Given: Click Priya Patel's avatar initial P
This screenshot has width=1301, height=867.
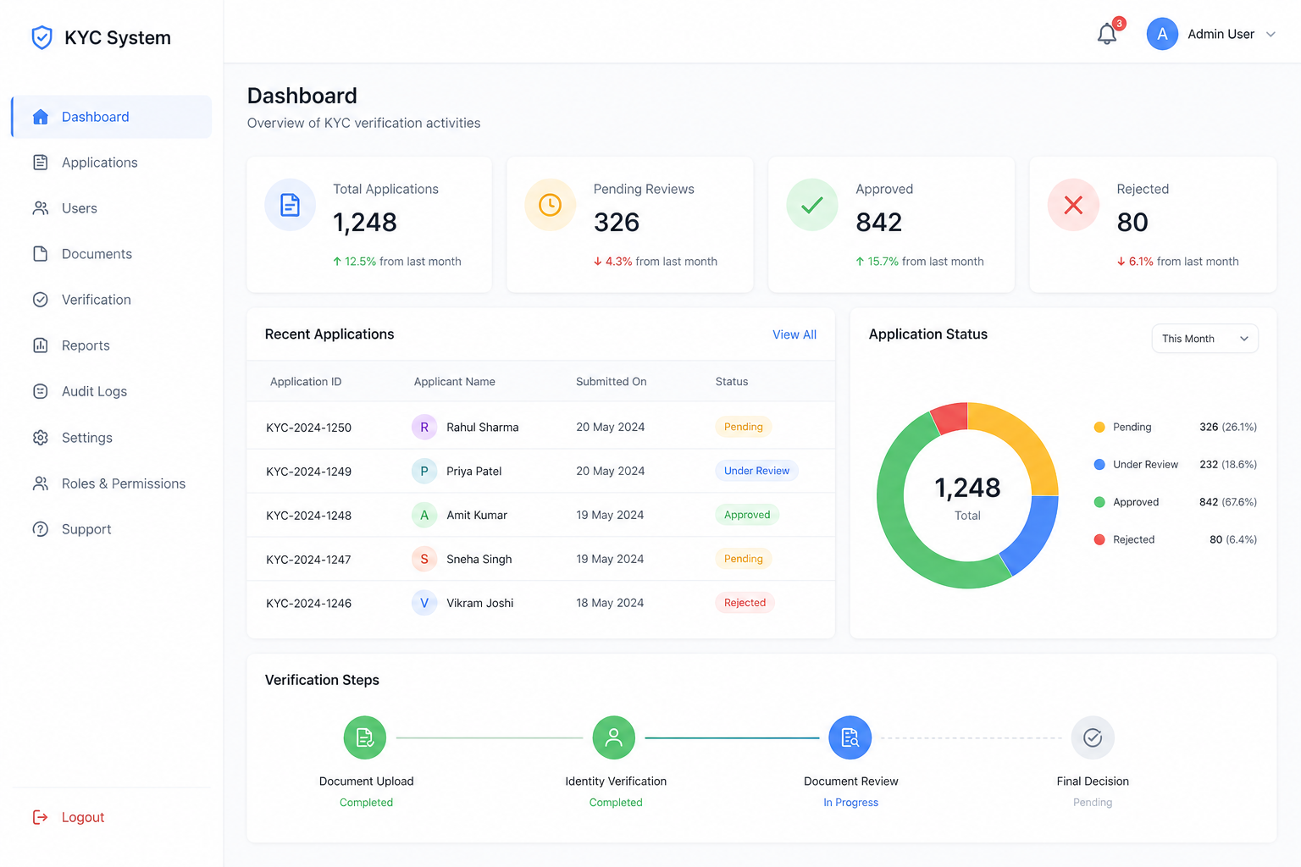Looking at the screenshot, I should point(424,471).
